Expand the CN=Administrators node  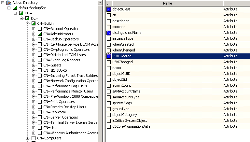[x=34, y=34]
